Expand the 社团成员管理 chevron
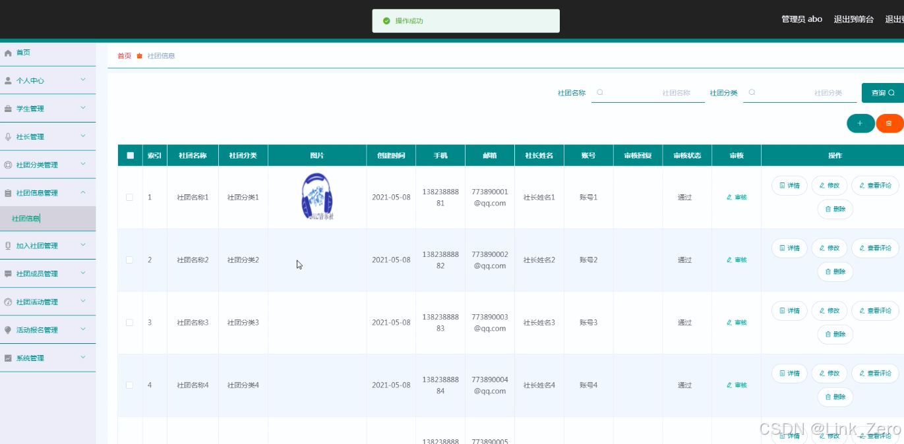Image resolution: width=904 pixels, height=444 pixels. click(x=83, y=273)
